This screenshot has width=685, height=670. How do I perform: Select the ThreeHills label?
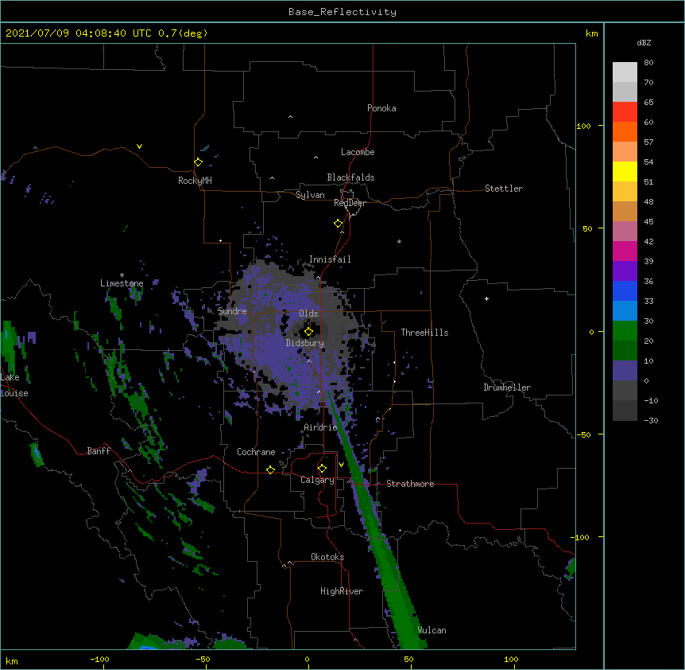(x=424, y=333)
